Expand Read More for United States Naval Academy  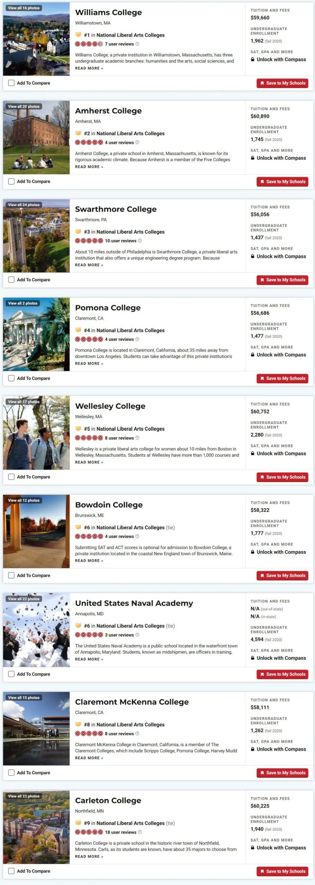click(89, 659)
